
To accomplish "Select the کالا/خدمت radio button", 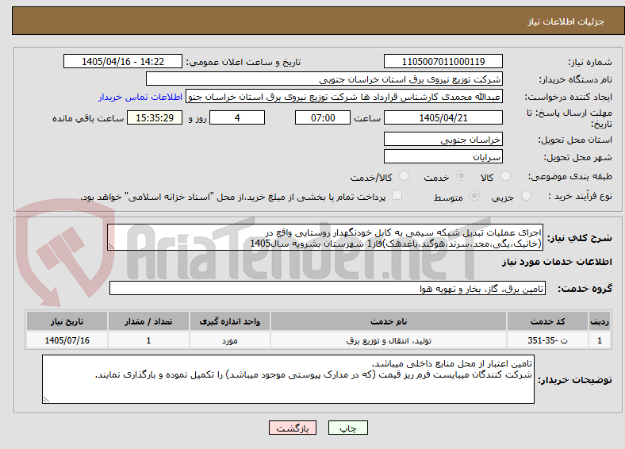I will point(405,176).
